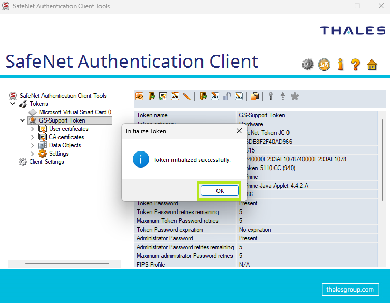
Task: Select SafeNet Authentication Client Tools root node
Action: point(63,96)
